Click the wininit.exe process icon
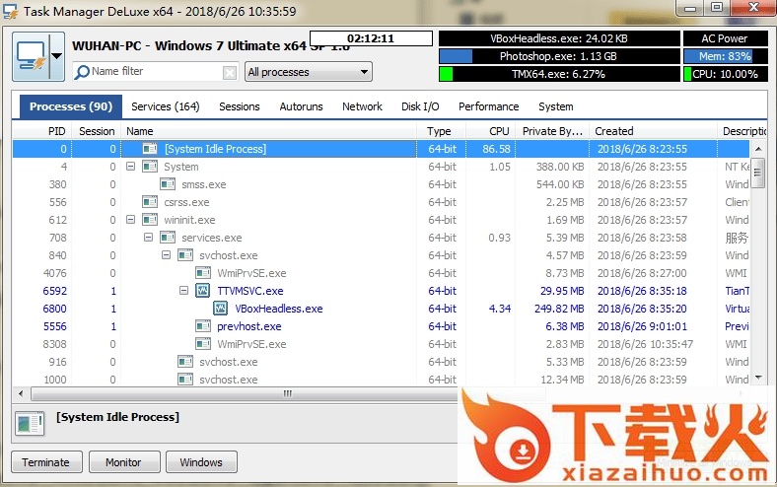777x487 pixels. coord(150,220)
